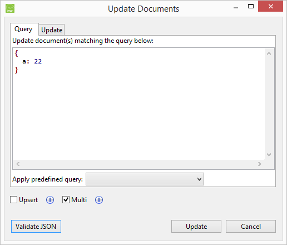Maximize the Update Documents window
The image size is (287, 245).
point(251,7)
